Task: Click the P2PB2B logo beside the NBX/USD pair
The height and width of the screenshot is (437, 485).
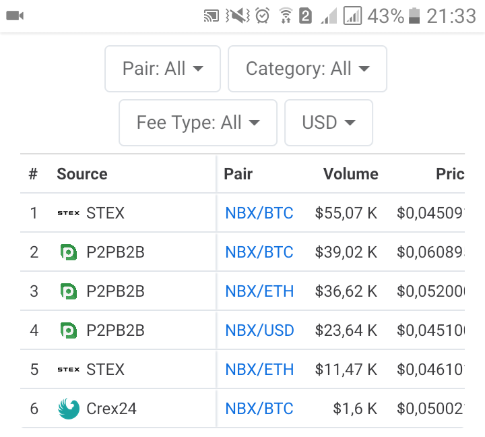Action: pyautogui.click(x=68, y=330)
